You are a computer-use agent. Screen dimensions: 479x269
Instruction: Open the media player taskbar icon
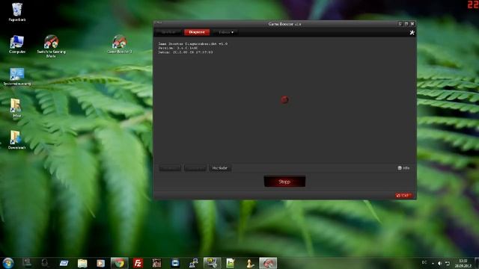click(100, 263)
